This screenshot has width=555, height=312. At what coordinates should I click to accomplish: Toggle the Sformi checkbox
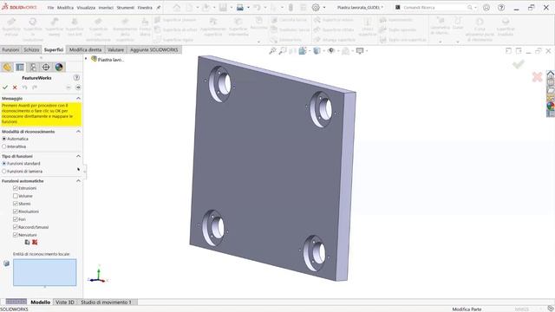(x=16, y=204)
